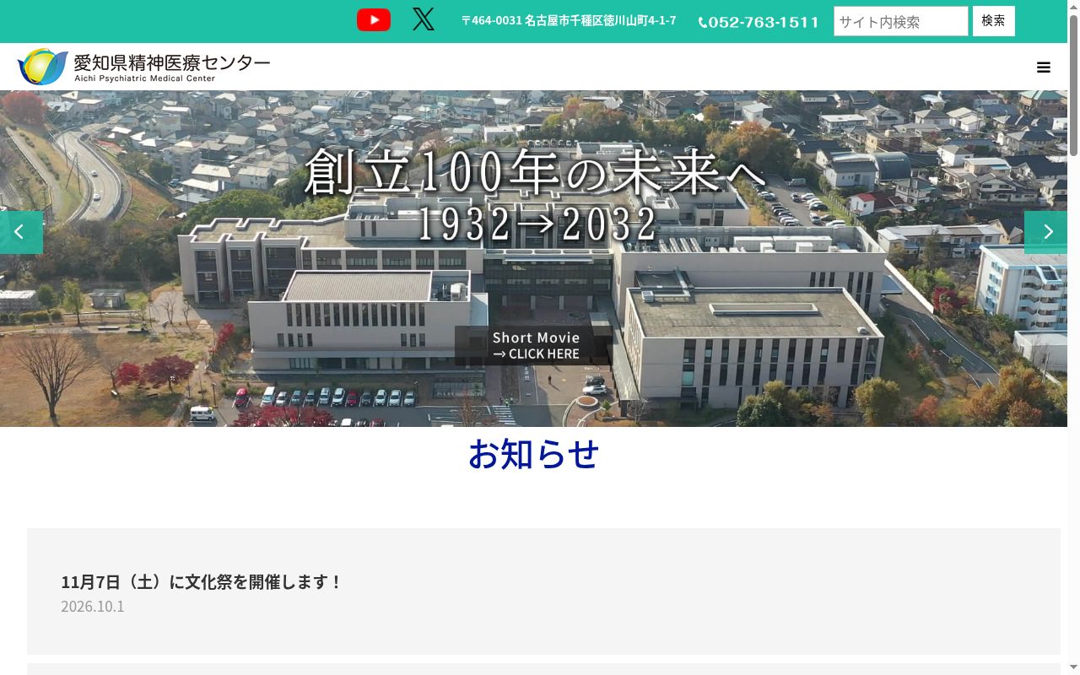Click the date 2026.10.1
Image resolution: width=1080 pixels, height=675 pixels.
pyautogui.click(x=93, y=606)
